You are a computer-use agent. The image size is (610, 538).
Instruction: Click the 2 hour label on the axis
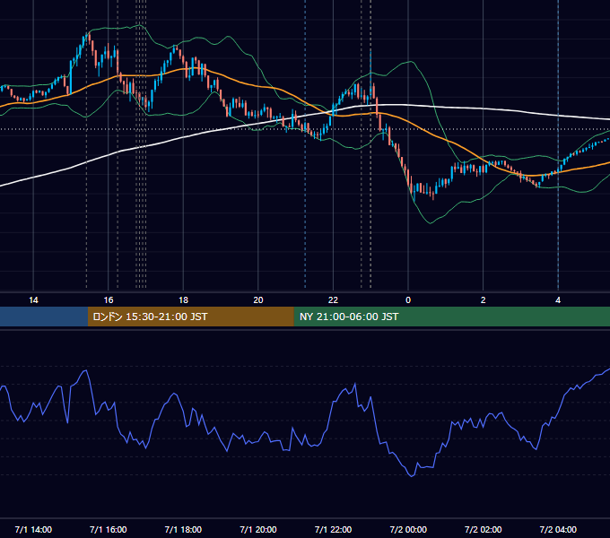click(484, 300)
